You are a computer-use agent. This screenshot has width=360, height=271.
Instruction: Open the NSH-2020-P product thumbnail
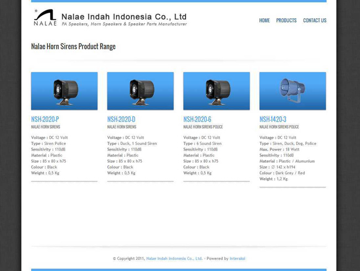point(64,91)
